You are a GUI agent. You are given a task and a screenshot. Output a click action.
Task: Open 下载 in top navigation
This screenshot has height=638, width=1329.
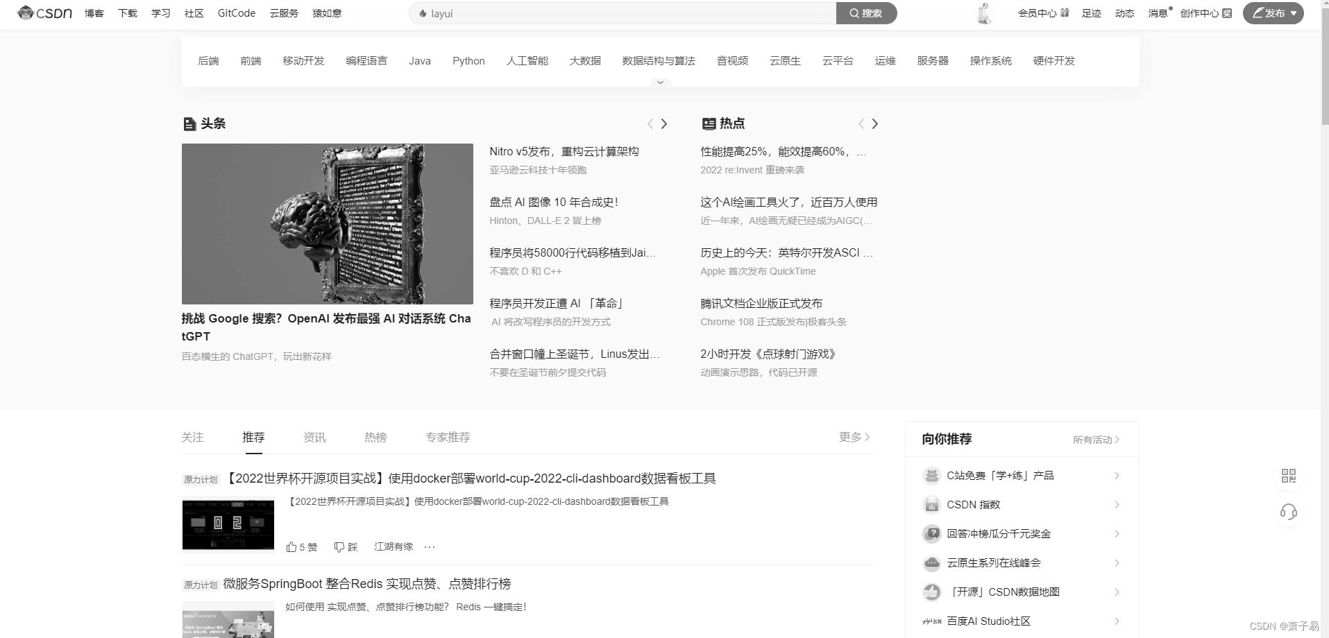click(128, 13)
